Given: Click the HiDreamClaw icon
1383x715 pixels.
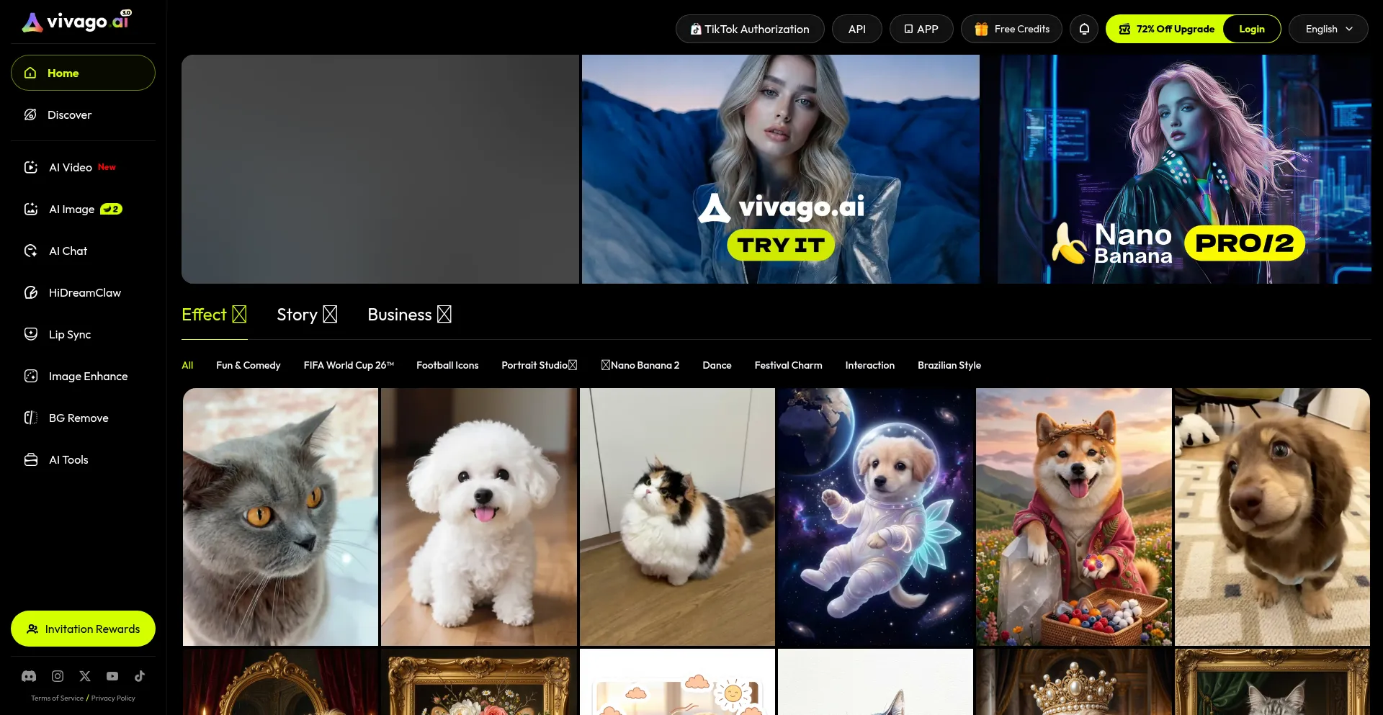Looking at the screenshot, I should pyautogui.click(x=31, y=292).
